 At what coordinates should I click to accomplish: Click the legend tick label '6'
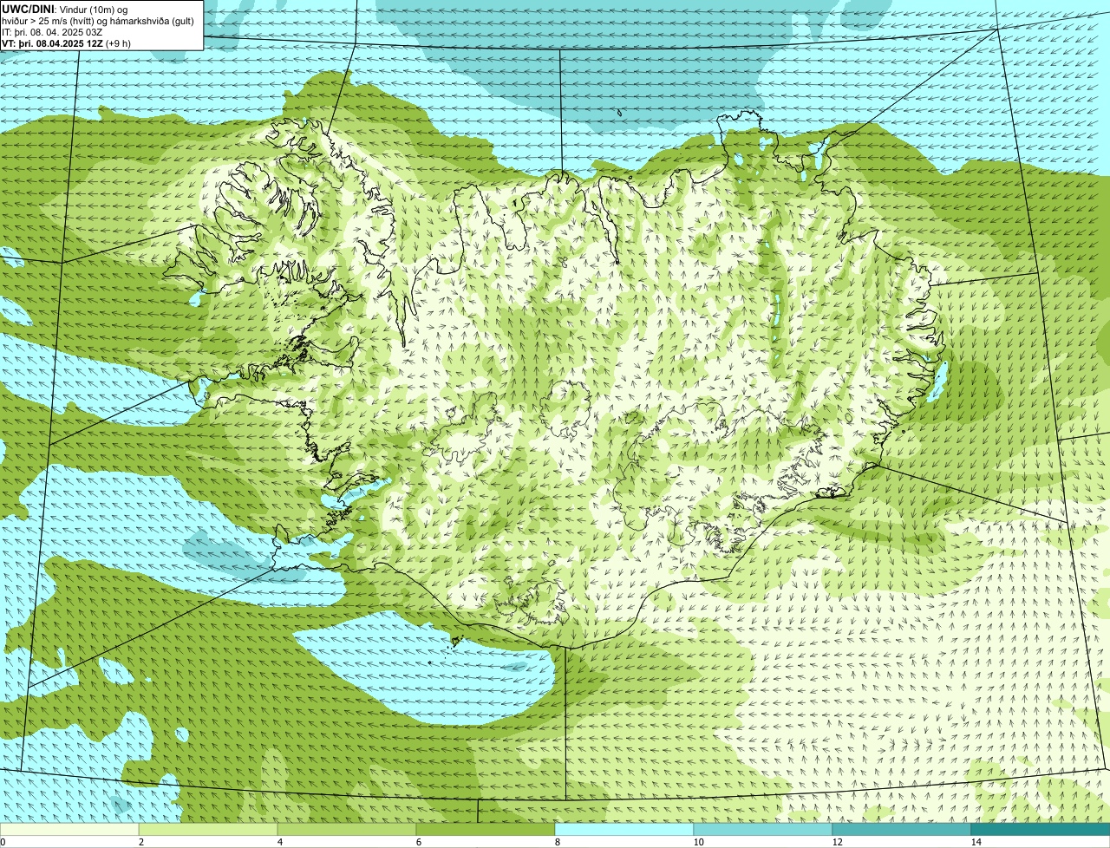point(418,842)
